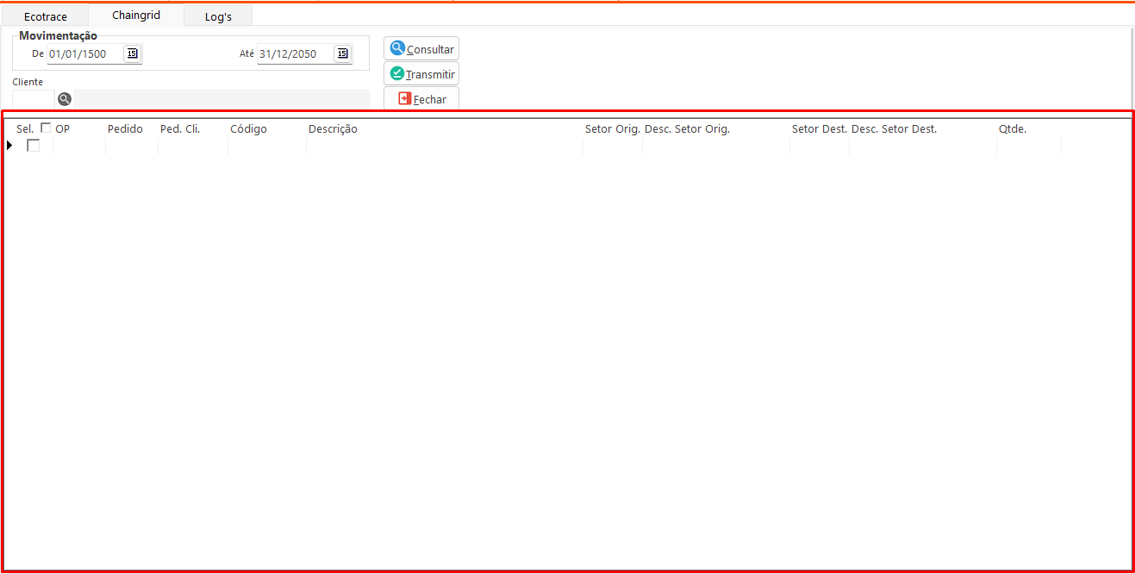
Task: Check the first grid row's selection checkbox
Action: pyautogui.click(x=34, y=146)
